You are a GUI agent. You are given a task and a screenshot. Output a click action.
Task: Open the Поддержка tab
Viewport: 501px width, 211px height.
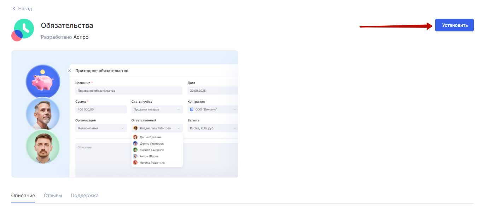(85, 195)
